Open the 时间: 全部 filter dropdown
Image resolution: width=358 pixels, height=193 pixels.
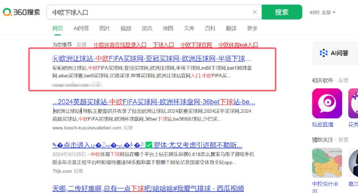click(322, 13)
